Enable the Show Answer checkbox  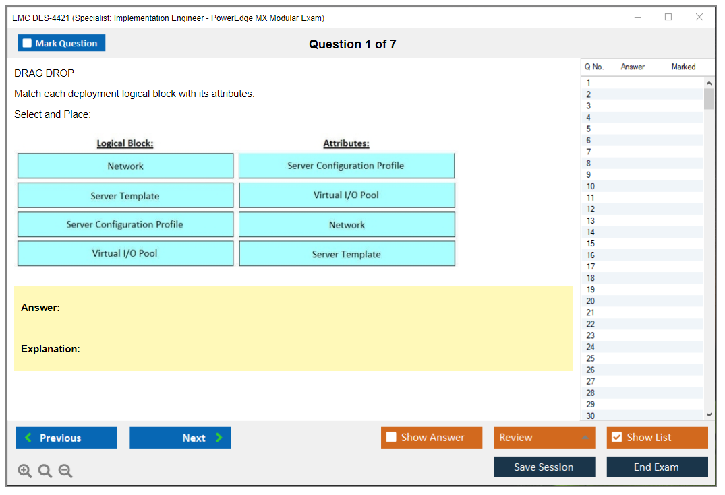point(391,438)
